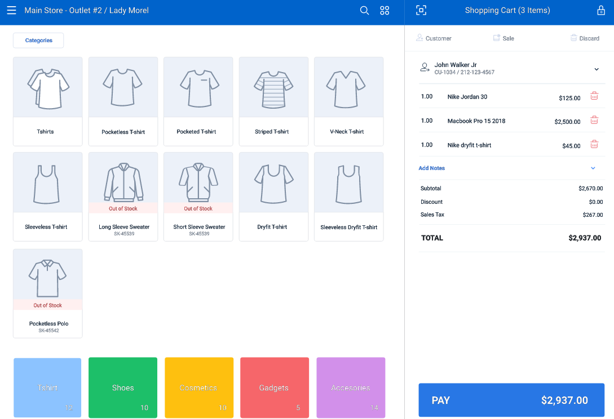Select the Sleeveless T-shirt product
Screen dimensions: 614x419
(48, 197)
